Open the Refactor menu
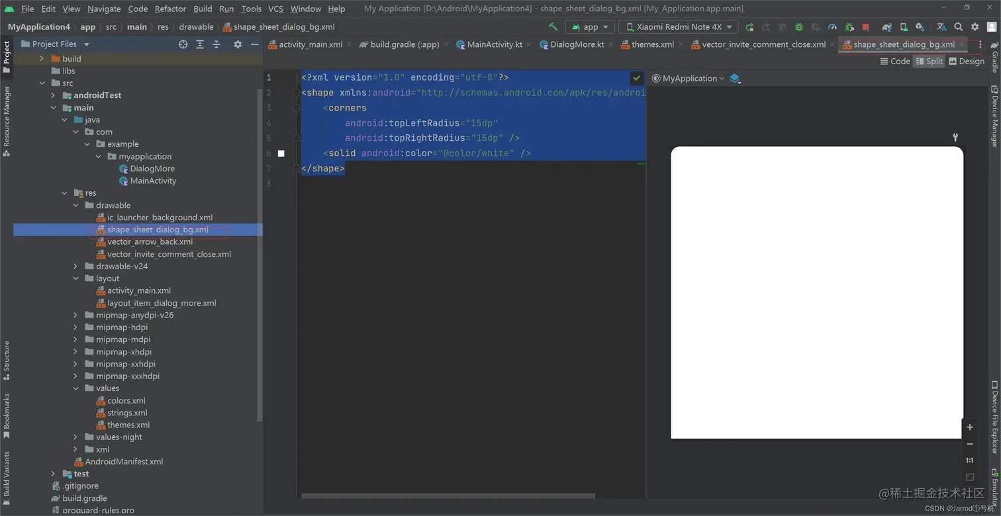Image resolution: width=1001 pixels, height=516 pixels. 170,9
